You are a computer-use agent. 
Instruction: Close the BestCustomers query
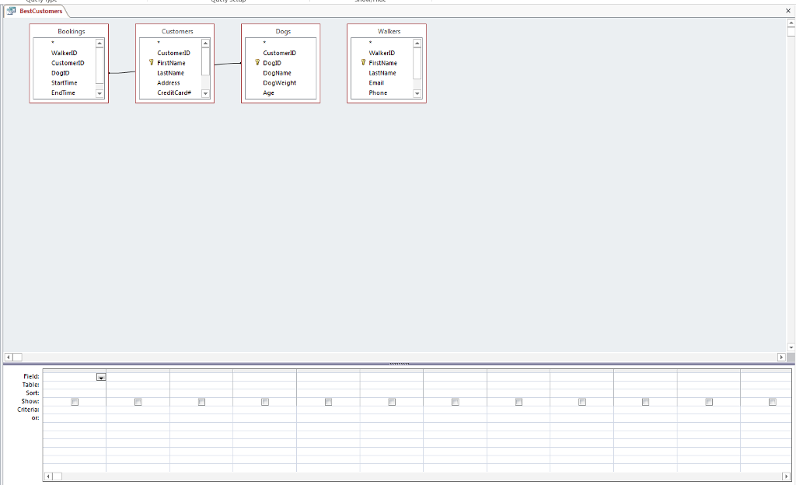tap(789, 12)
